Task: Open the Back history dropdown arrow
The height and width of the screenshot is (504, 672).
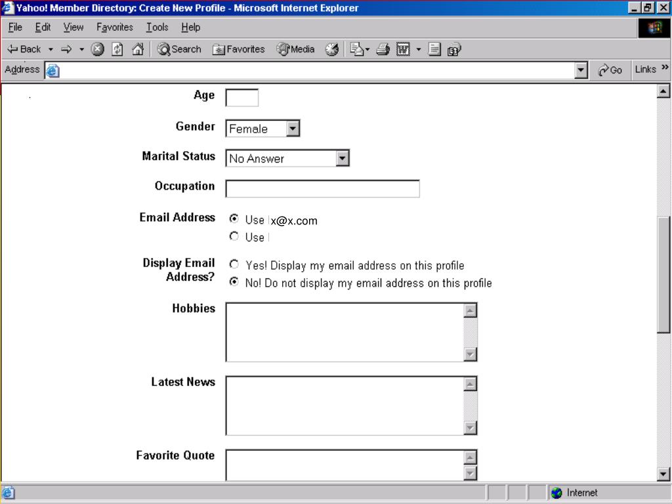Action: 51,49
